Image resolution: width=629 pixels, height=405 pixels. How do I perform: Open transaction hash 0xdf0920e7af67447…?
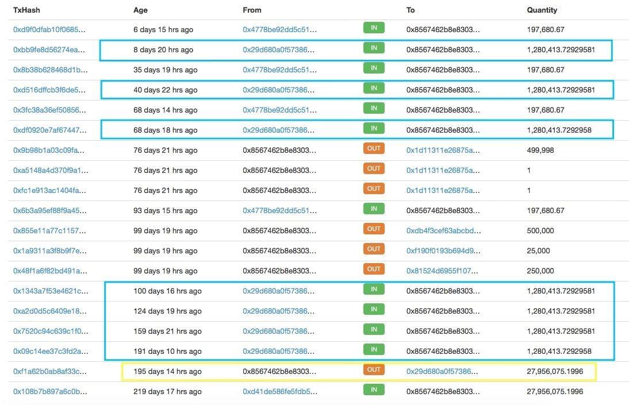coord(50,130)
